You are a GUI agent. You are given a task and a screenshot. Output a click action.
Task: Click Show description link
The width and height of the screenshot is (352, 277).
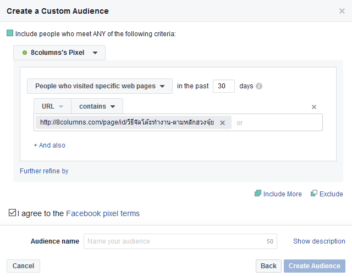(319, 241)
